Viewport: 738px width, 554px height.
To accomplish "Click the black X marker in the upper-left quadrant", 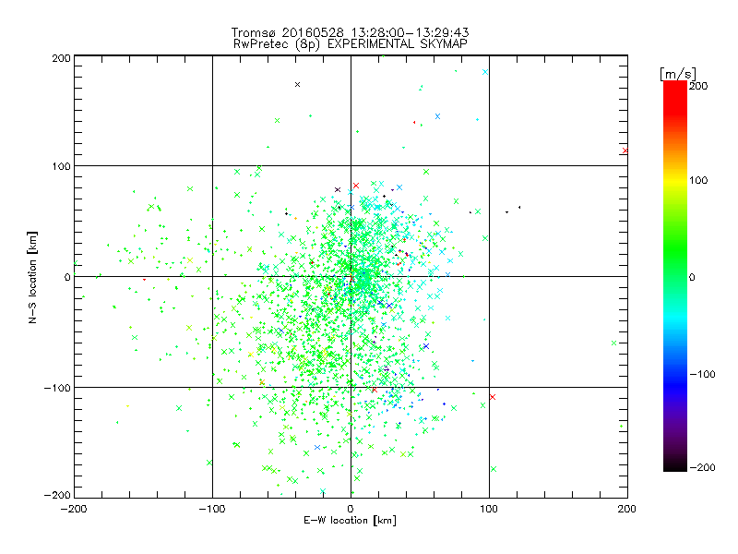I will coord(297,85).
